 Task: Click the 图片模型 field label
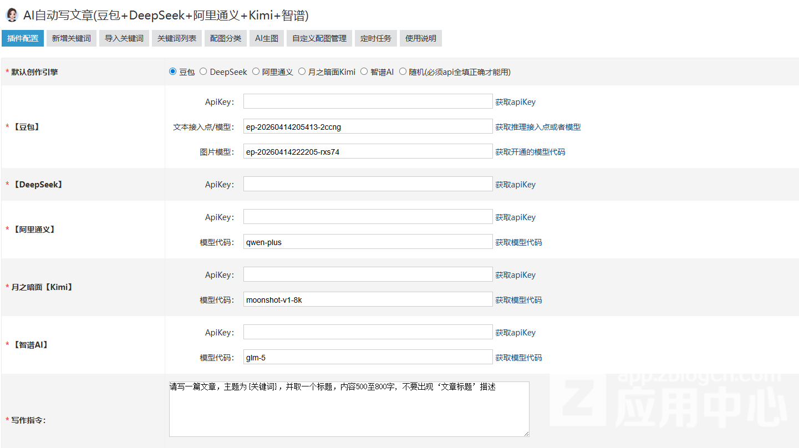(217, 152)
